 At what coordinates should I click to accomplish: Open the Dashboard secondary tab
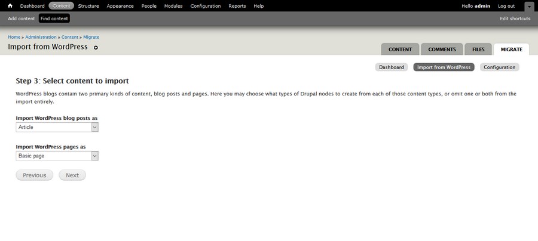coord(392,67)
